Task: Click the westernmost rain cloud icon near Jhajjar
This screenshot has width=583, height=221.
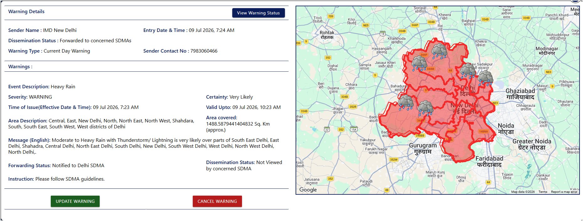Action: click(x=406, y=103)
